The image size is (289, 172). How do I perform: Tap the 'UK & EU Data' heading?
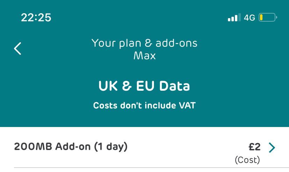click(144, 86)
